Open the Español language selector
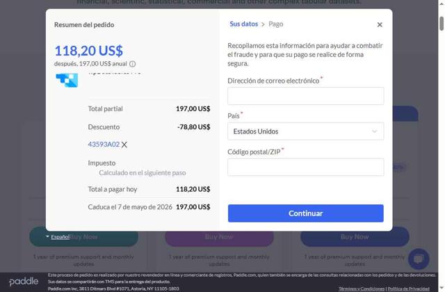Viewport: 445px width, 292px height. [58, 237]
